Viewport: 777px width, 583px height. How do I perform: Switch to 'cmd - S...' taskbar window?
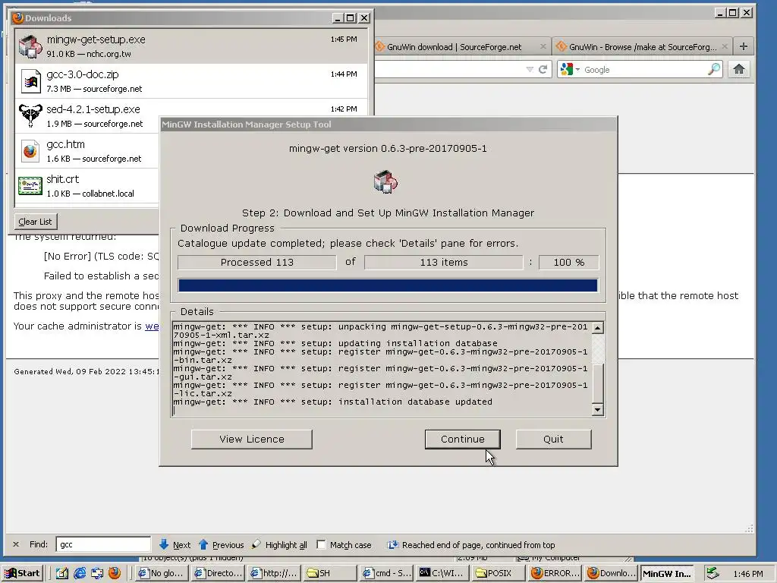[386, 573]
